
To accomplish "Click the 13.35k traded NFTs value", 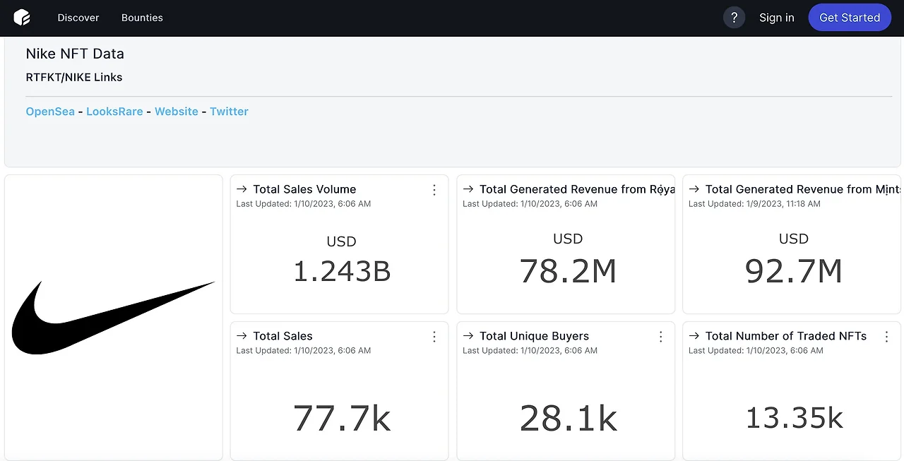I will point(795,418).
